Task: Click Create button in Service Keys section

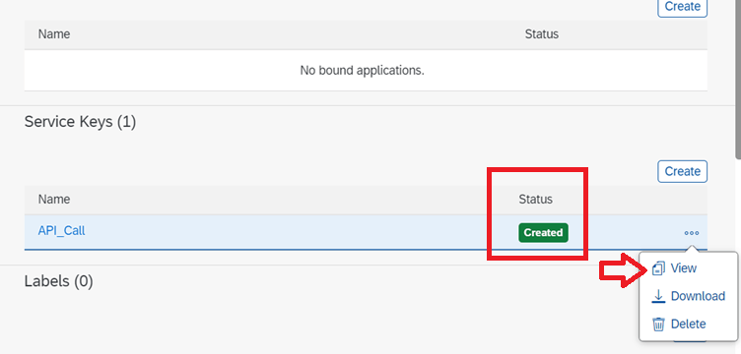Action: (682, 171)
